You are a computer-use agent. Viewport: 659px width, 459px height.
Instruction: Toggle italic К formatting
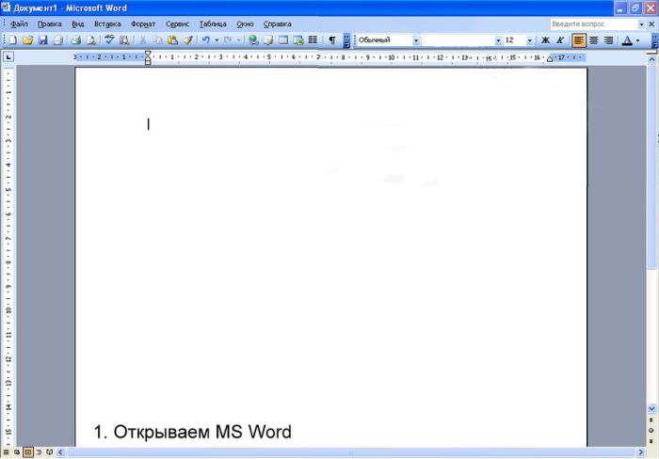(x=560, y=40)
